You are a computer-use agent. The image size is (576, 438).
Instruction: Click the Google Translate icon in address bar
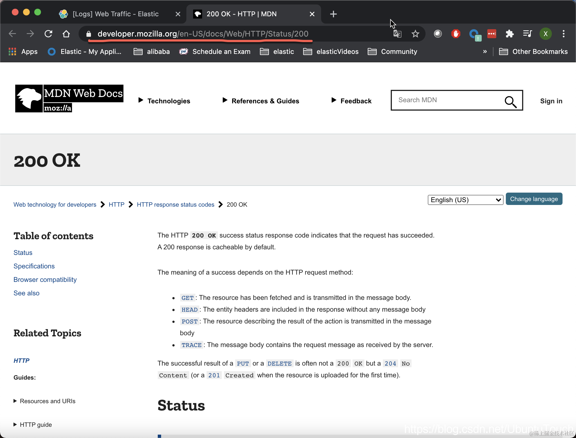point(397,34)
